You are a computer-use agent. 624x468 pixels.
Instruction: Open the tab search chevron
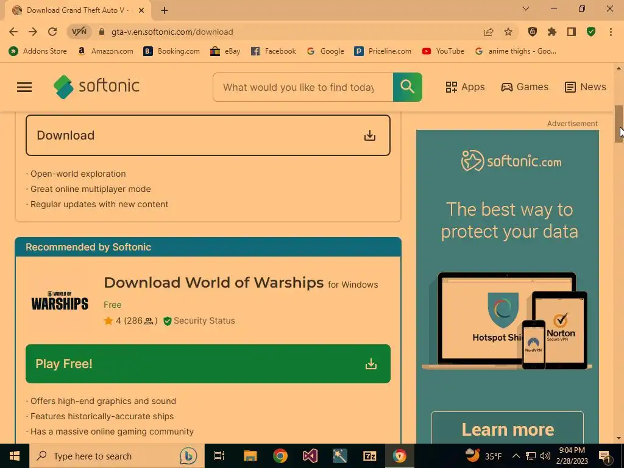(526, 9)
